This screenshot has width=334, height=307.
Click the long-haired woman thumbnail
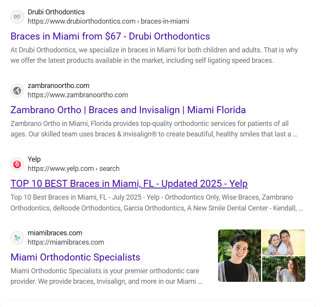[284, 269]
